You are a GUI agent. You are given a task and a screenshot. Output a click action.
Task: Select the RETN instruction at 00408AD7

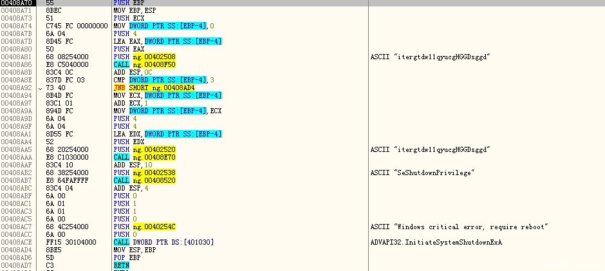pyautogui.click(x=121, y=265)
